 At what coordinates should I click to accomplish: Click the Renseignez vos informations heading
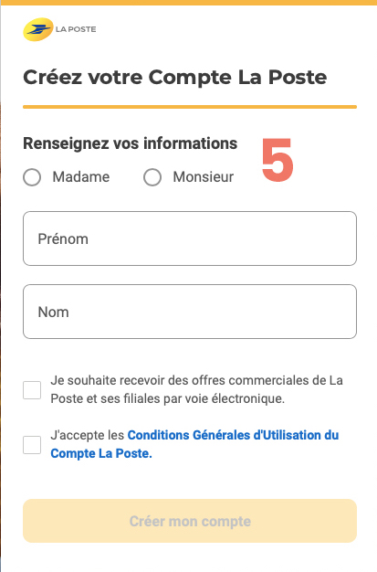pyautogui.click(x=131, y=143)
